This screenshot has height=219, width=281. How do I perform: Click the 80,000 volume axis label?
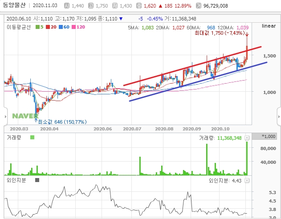[268, 148]
